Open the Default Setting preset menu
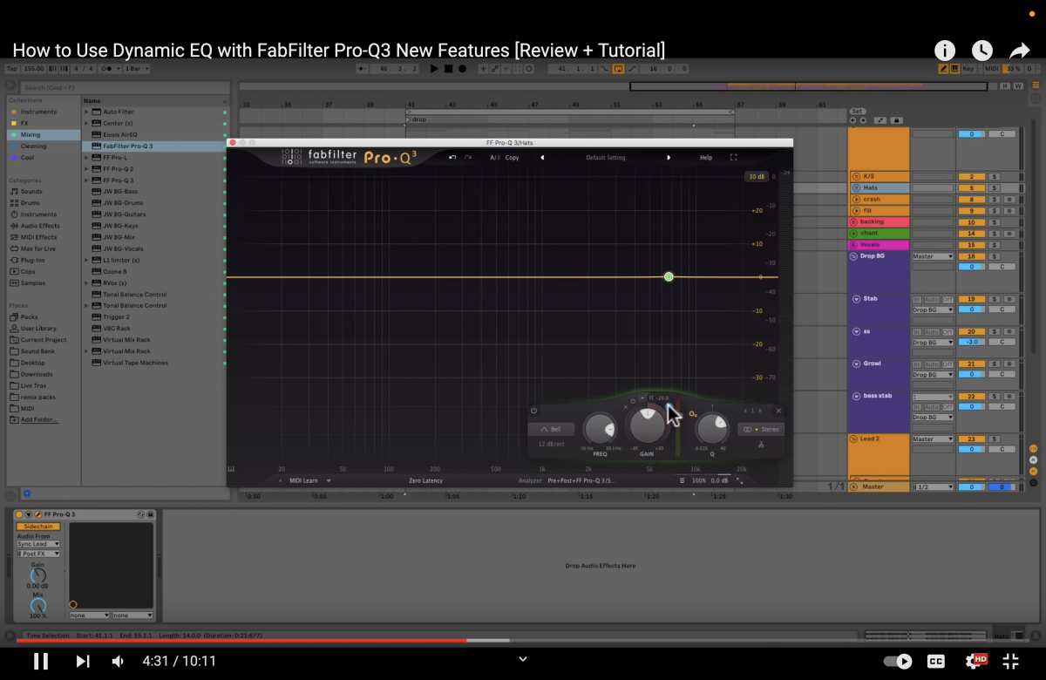Image resolution: width=1046 pixels, height=680 pixels. coord(605,158)
